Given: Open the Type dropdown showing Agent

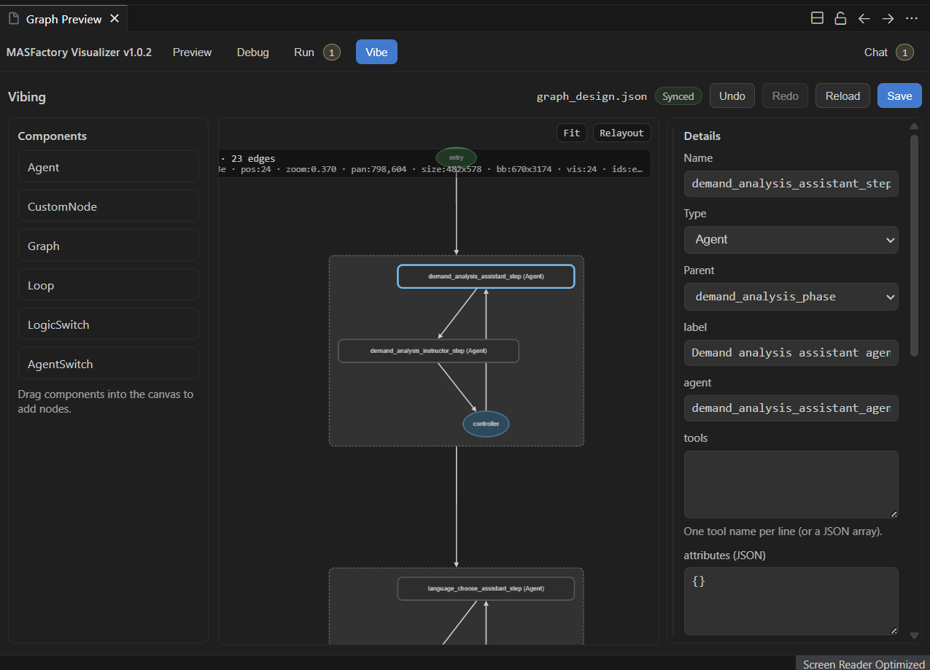Looking at the screenshot, I should [791, 239].
